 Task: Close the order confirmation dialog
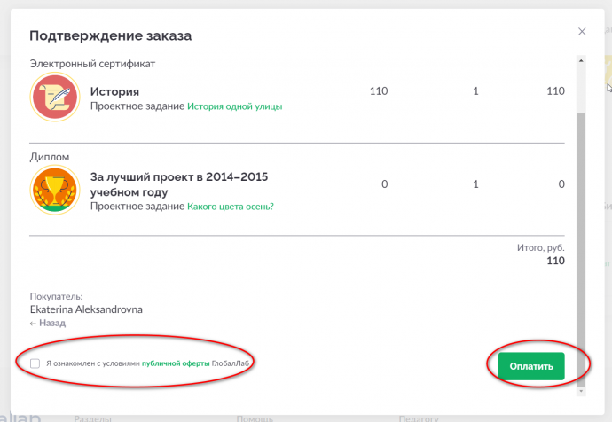click(x=582, y=32)
